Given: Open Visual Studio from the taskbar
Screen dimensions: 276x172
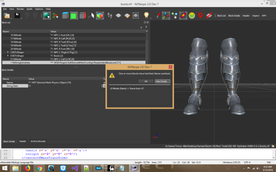Looking at the screenshot, I should pyautogui.click(x=75, y=168).
